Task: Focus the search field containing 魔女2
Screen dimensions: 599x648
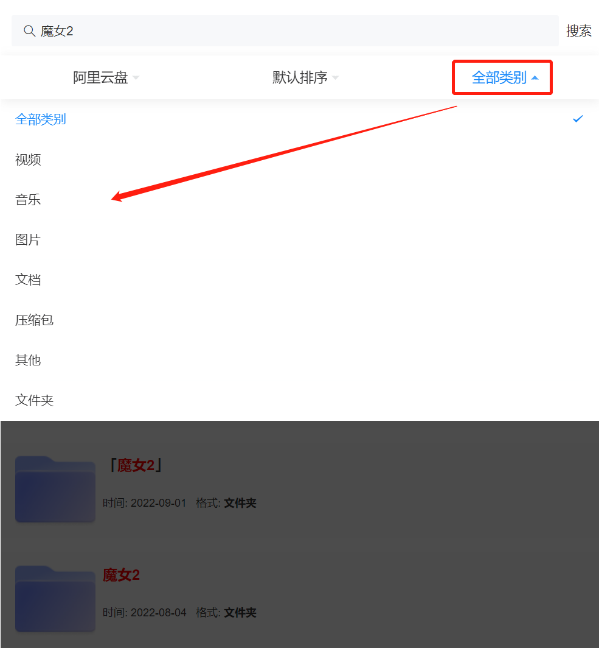Action: tap(285, 31)
